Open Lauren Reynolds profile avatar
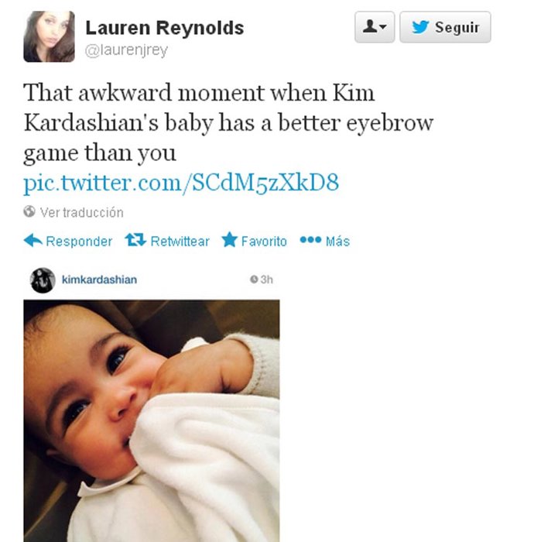This screenshot has width=534, height=542. click(x=49, y=36)
